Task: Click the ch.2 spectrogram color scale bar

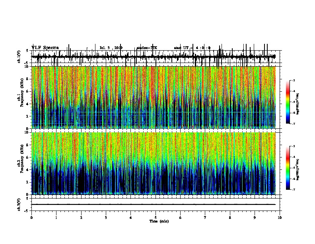Action: [x=288, y=168]
